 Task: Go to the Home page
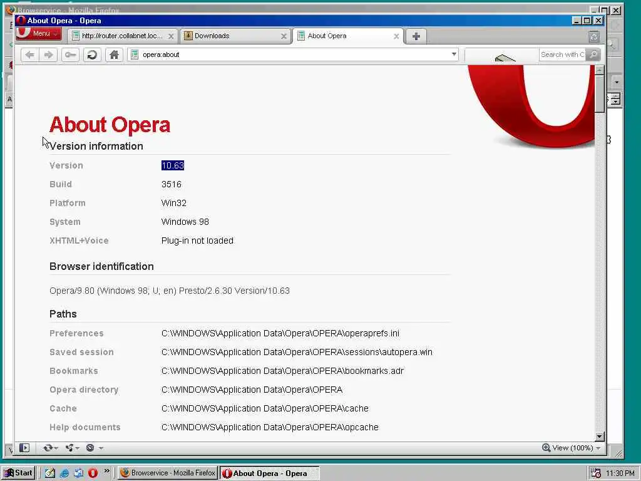tap(114, 54)
